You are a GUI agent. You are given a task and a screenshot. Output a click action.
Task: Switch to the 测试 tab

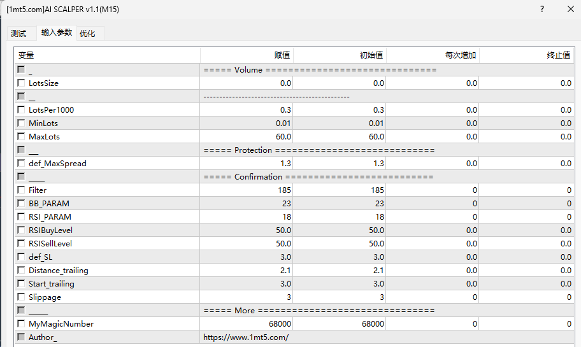[x=18, y=34]
